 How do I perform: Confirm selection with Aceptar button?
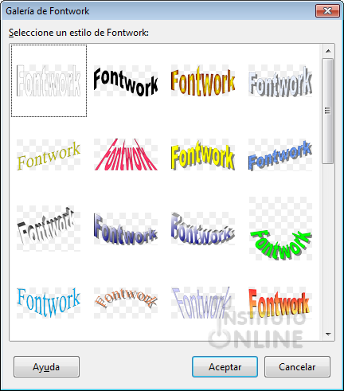(x=225, y=367)
